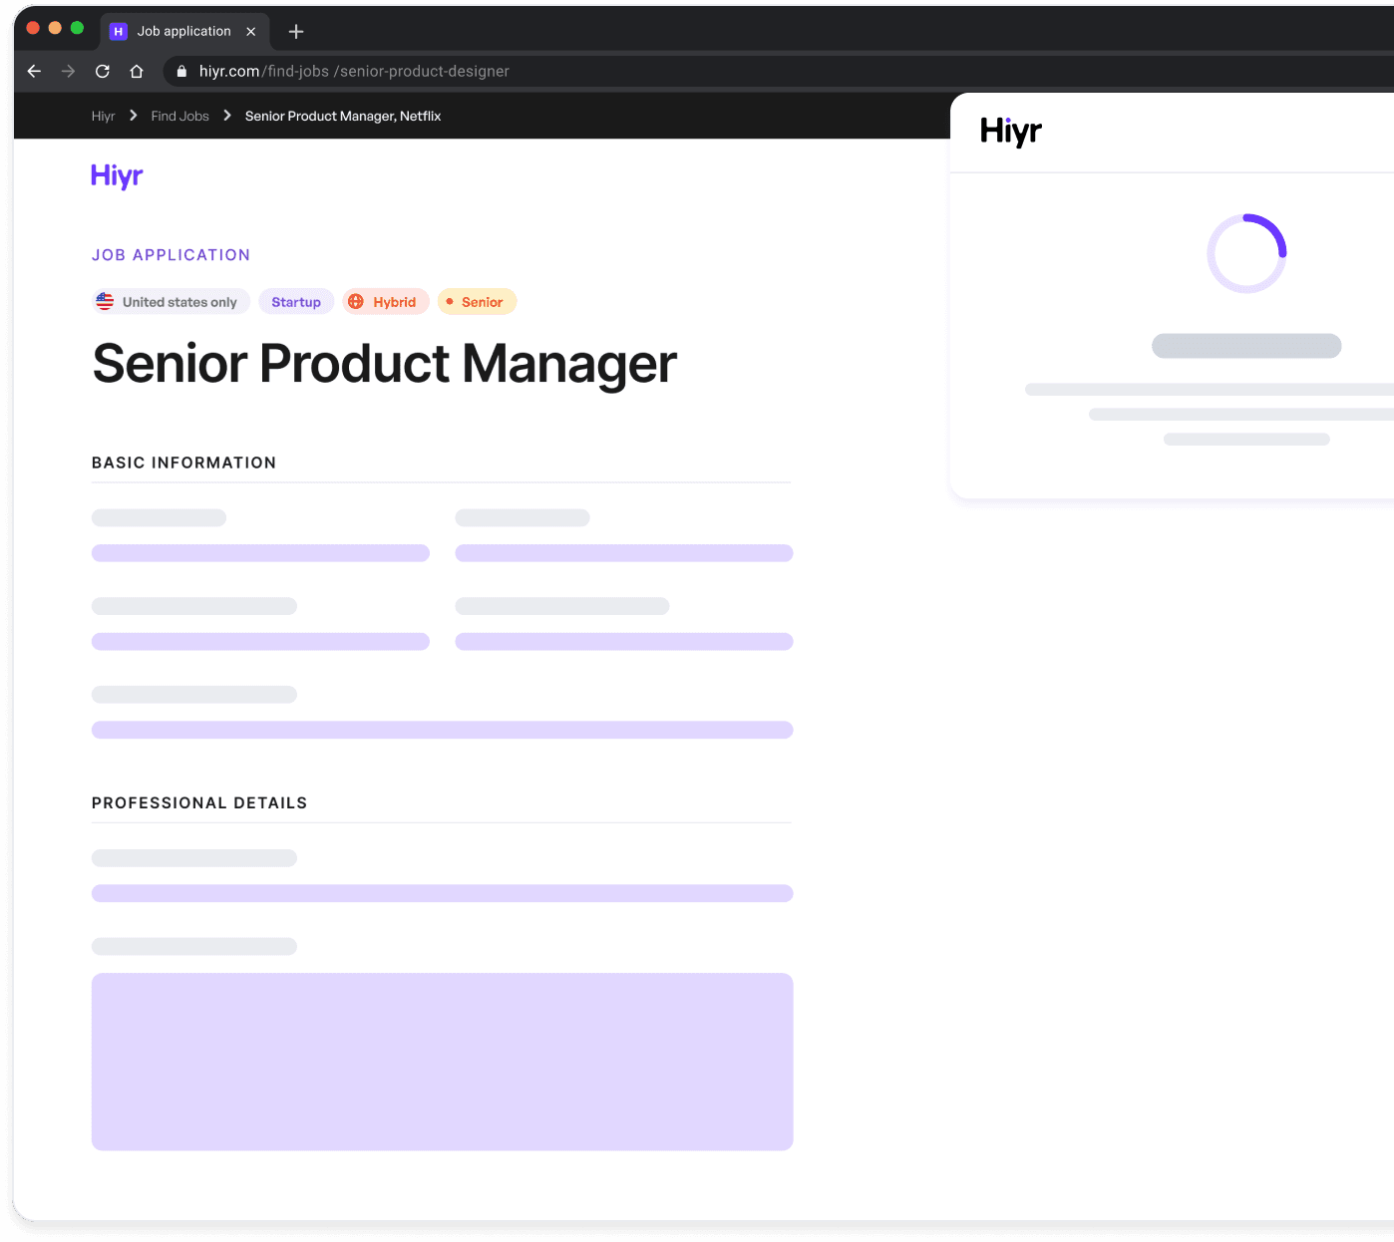
Task: Click breadcrumb Senior Product Manager, Netflix
Action: coord(343,116)
